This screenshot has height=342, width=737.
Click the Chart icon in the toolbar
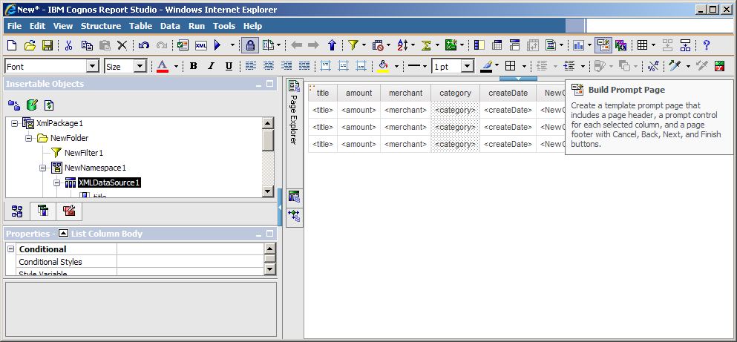578,45
